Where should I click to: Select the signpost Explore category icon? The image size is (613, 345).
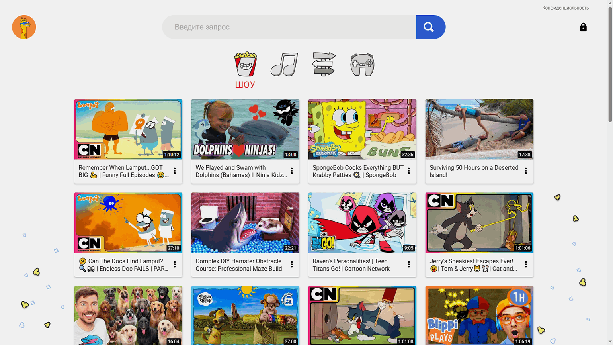pos(324,64)
